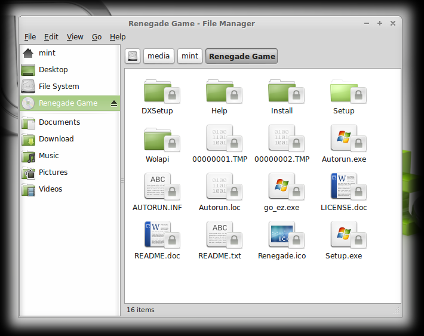The width and height of the screenshot is (424, 336).
Task: Select the Renegade.ico image file
Action: [282, 236]
